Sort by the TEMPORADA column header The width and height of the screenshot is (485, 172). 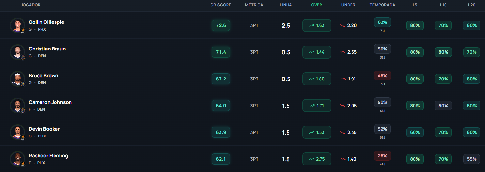(x=382, y=5)
